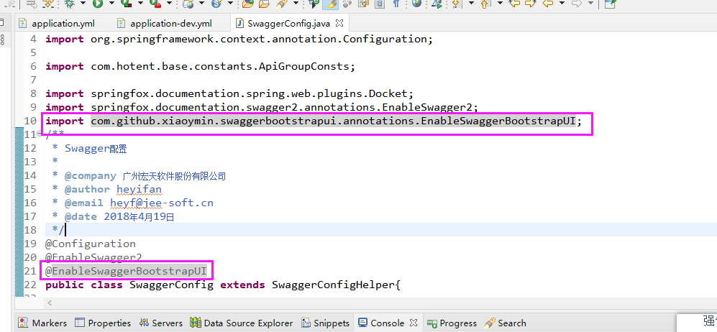Toggle Block Selection Mode icon

pos(380,4)
